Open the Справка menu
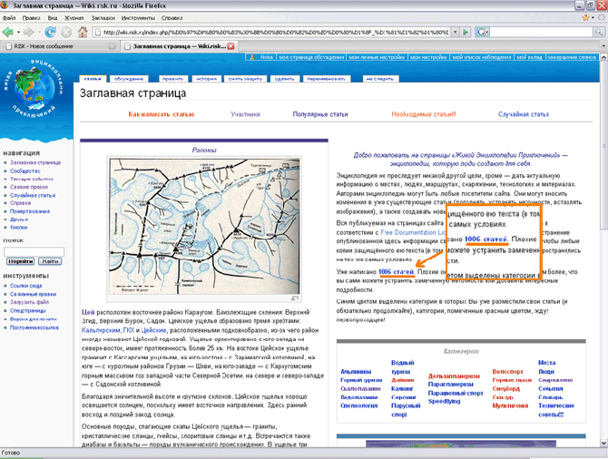 tap(172, 18)
